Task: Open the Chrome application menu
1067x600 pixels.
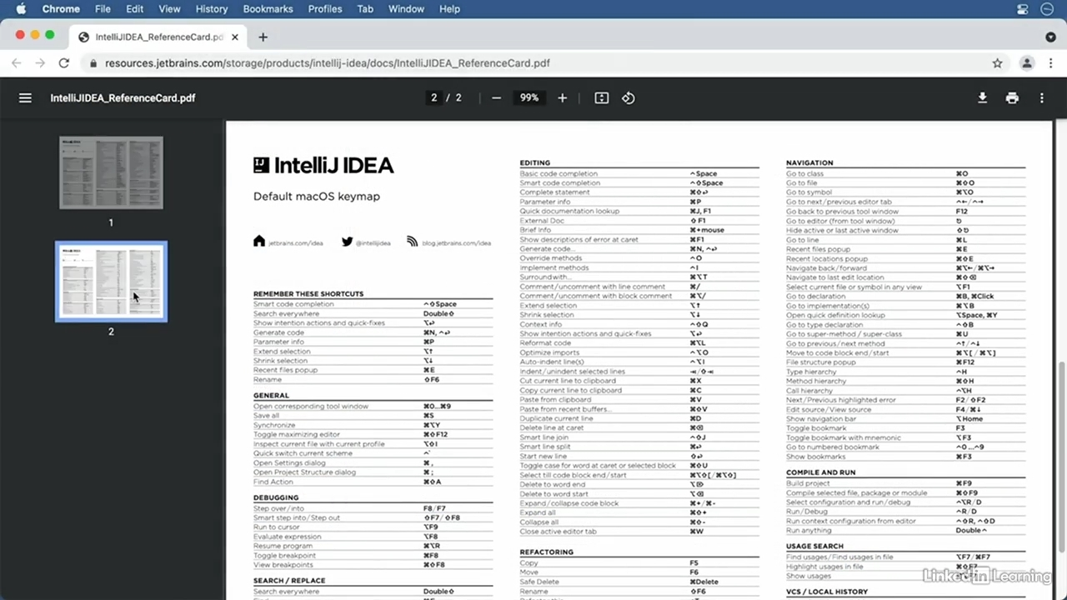Action: (x=61, y=9)
